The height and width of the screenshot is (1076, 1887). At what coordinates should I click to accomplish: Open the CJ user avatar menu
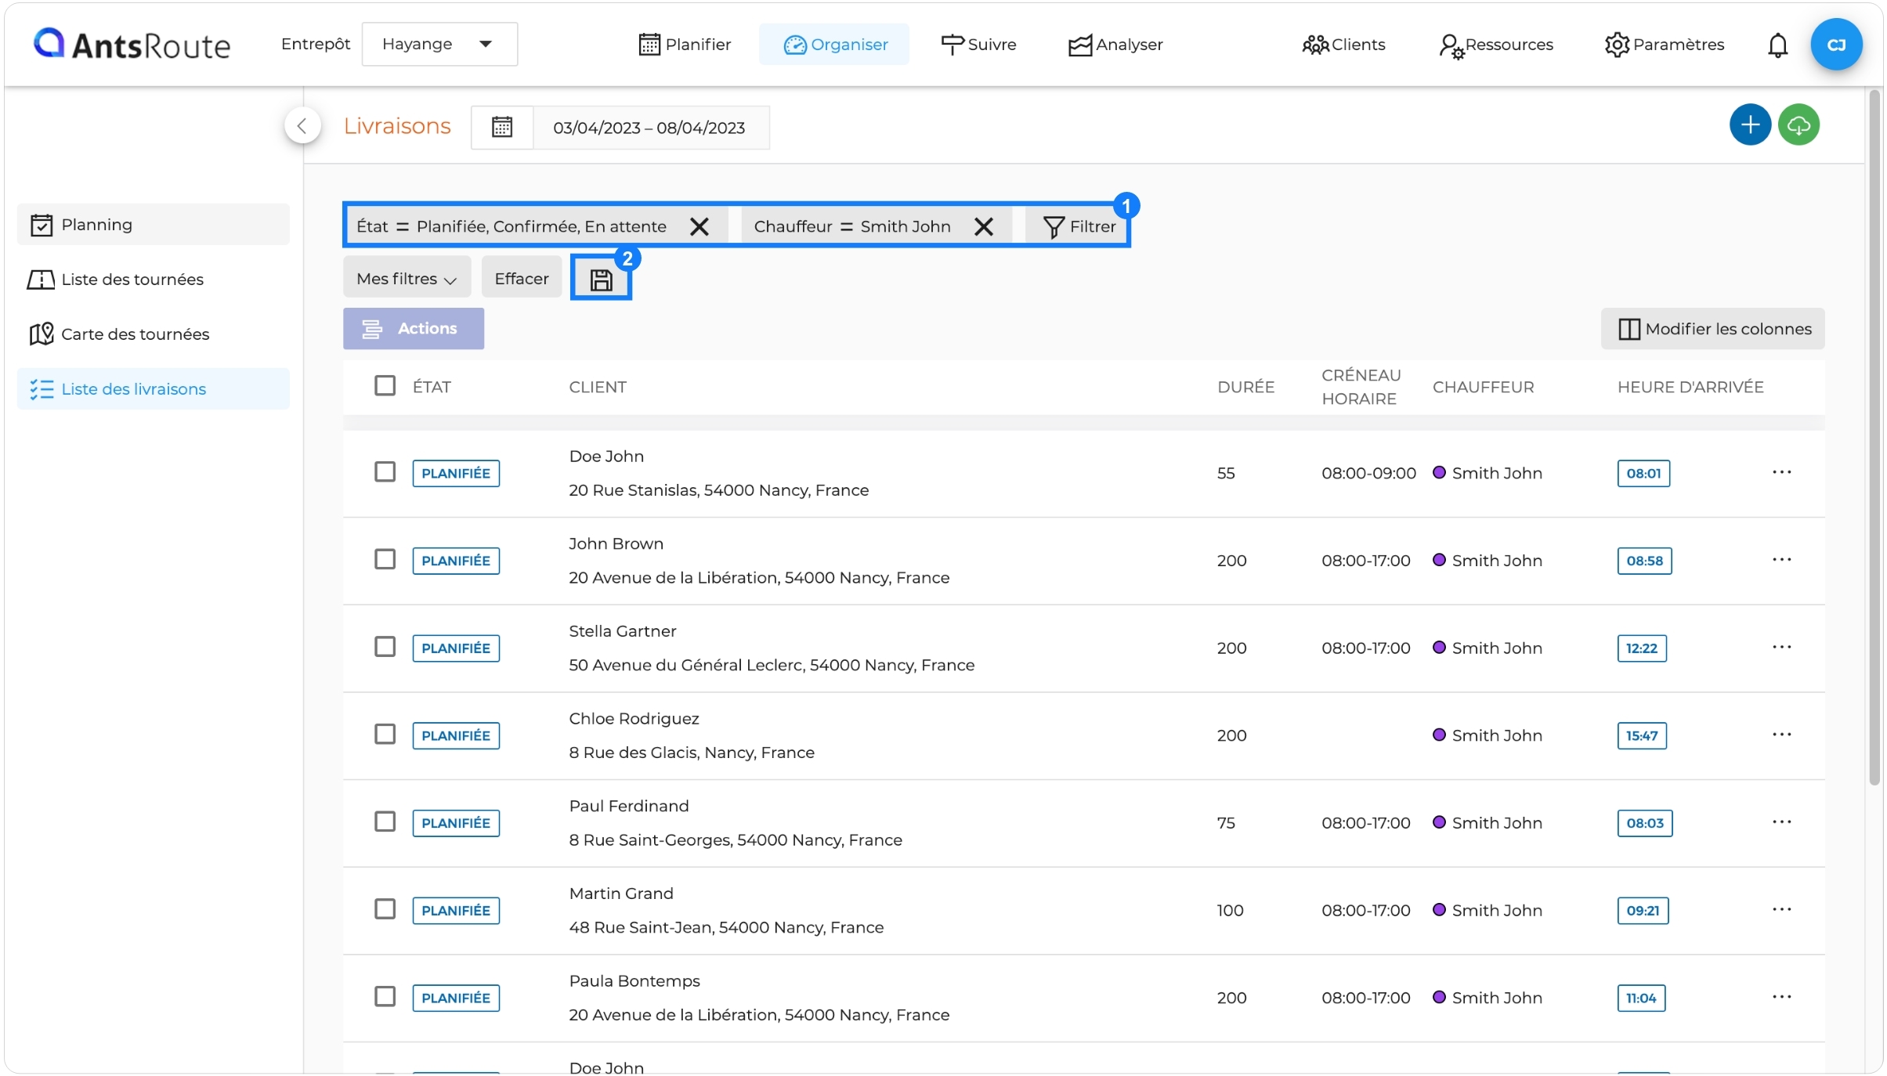(1835, 45)
